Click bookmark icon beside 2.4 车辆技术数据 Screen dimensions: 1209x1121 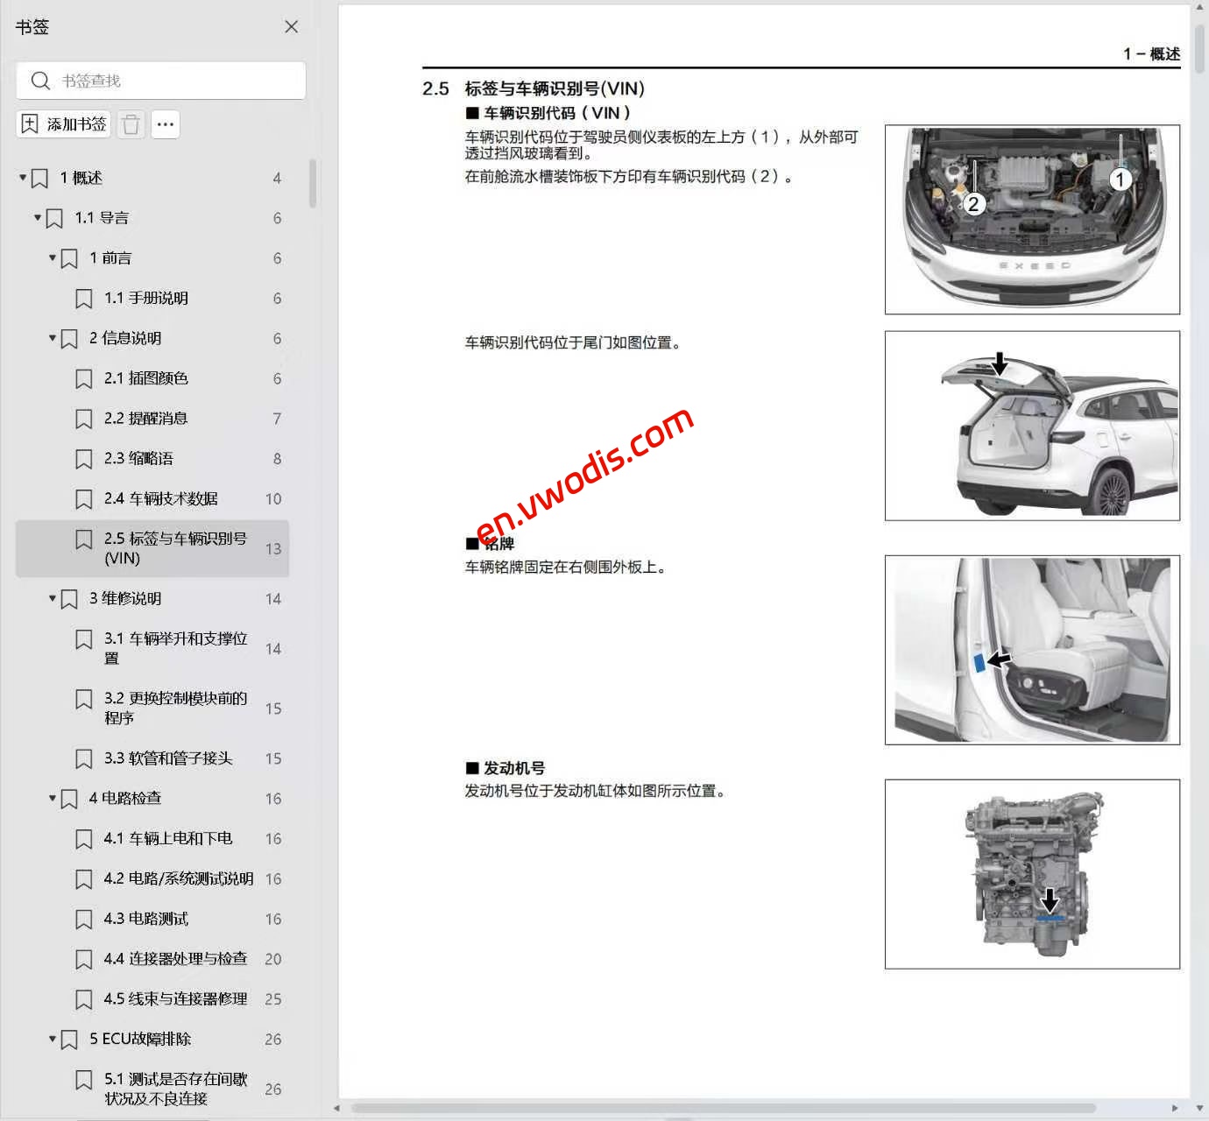coord(84,498)
